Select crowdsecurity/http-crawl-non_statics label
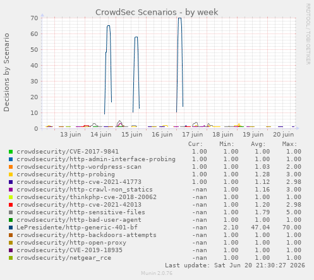The width and height of the screenshot is (314, 280). [85, 190]
